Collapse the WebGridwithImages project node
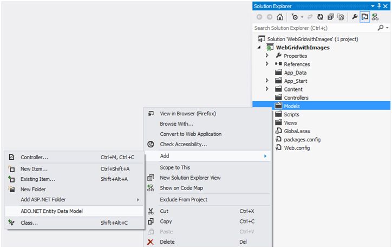Viewport: 392px width, 248px height. tap(259, 47)
